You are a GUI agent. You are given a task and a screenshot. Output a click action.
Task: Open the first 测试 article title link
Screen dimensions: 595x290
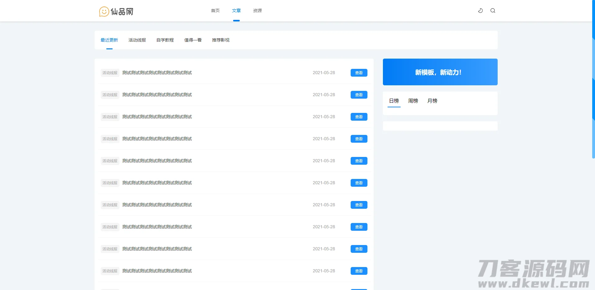tap(157, 73)
